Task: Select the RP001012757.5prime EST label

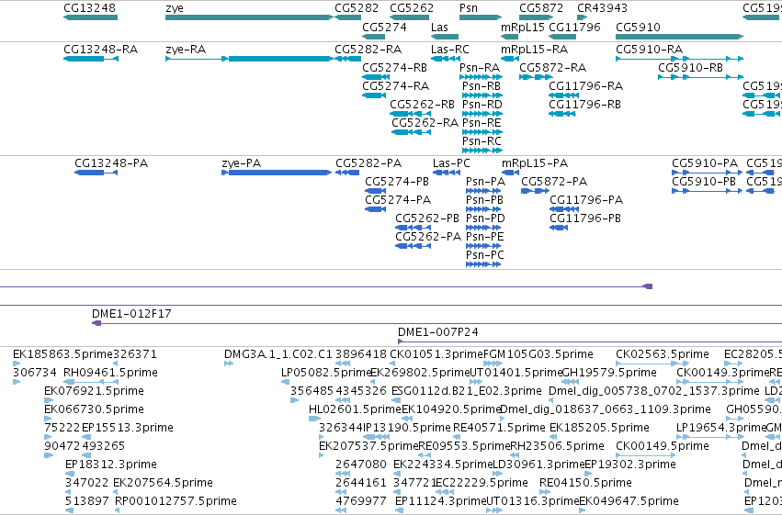Action: 176,501
